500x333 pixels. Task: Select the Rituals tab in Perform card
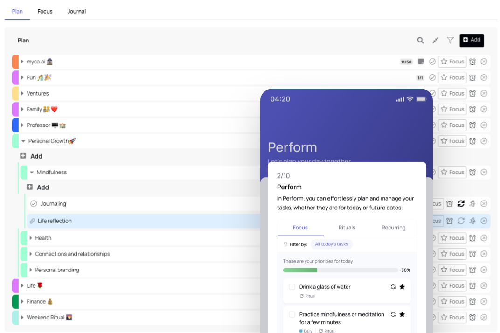347,228
